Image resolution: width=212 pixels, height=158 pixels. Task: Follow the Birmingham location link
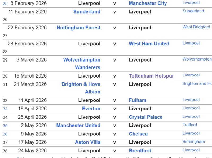[193, 142]
